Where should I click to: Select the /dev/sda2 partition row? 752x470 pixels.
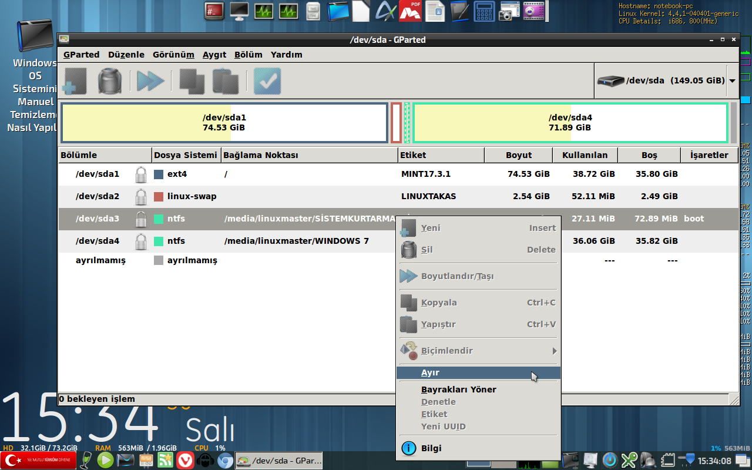point(398,197)
